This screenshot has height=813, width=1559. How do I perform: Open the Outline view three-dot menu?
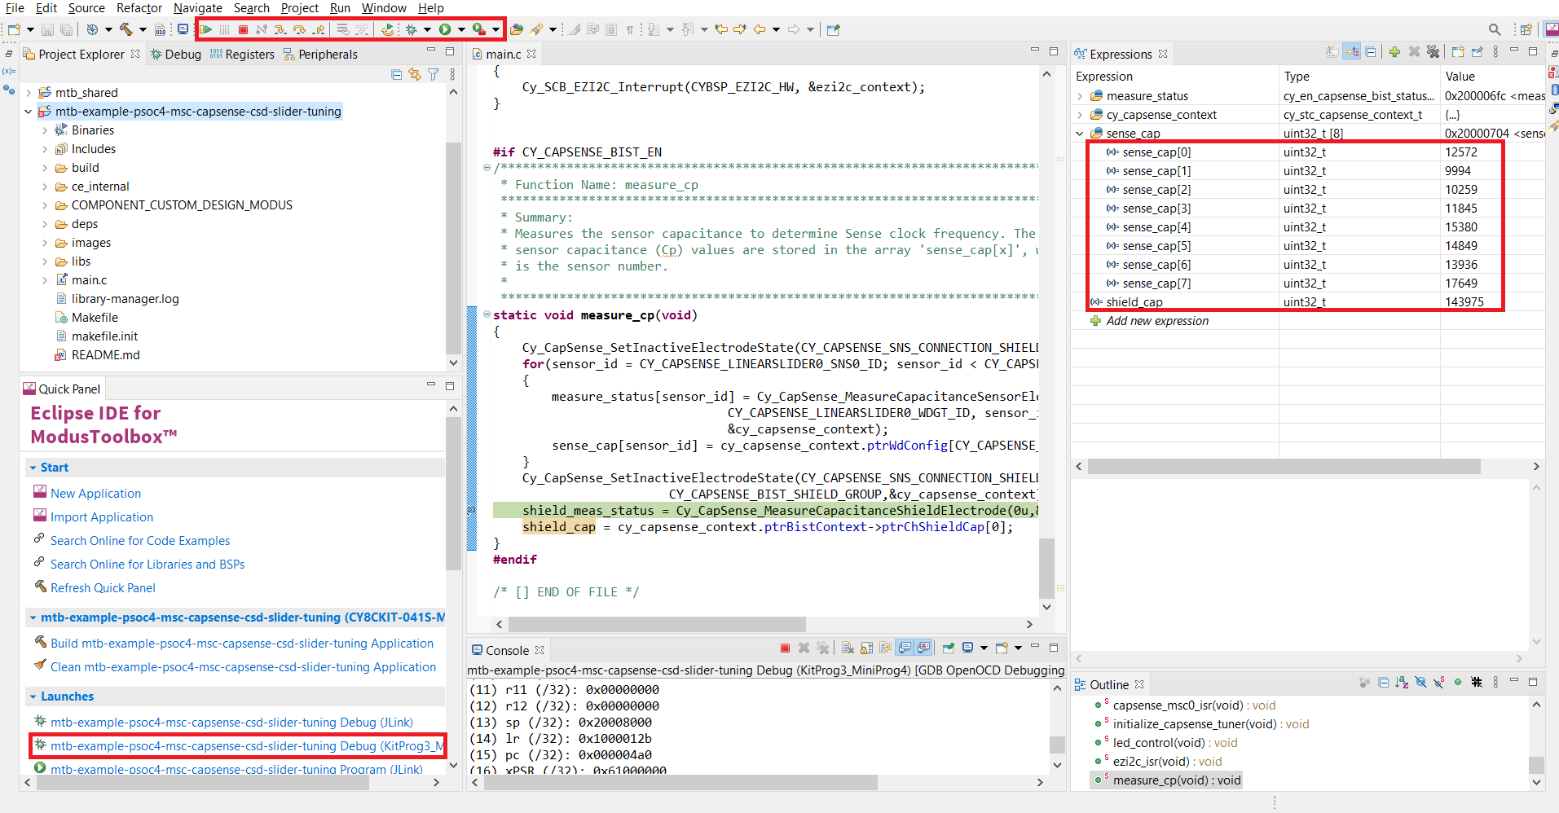[x=1495, y=683]
